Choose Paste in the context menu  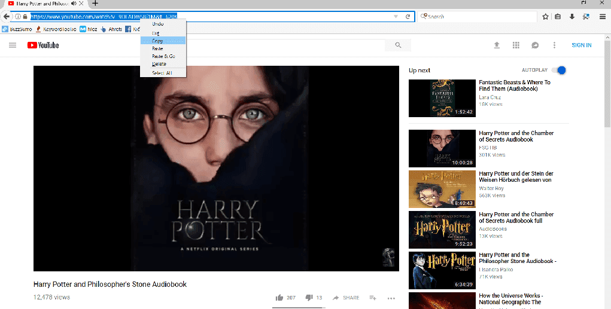[x=163, y=48]
